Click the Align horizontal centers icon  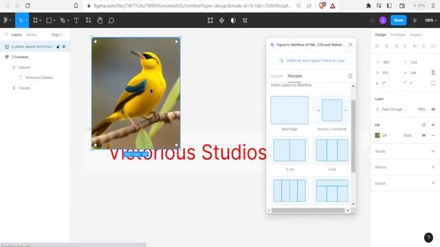tap(386, 46)
